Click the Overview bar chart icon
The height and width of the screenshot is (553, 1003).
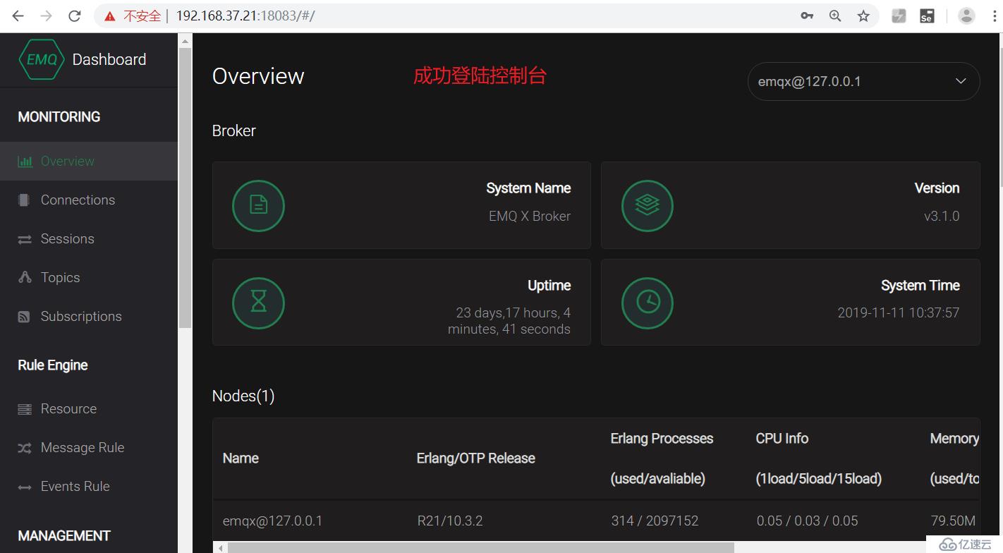coord(25,162)
